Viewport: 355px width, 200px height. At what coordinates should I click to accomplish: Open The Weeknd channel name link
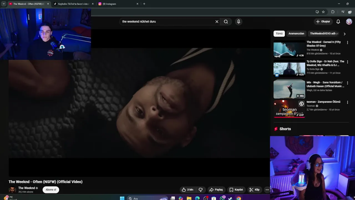[27, 188]
